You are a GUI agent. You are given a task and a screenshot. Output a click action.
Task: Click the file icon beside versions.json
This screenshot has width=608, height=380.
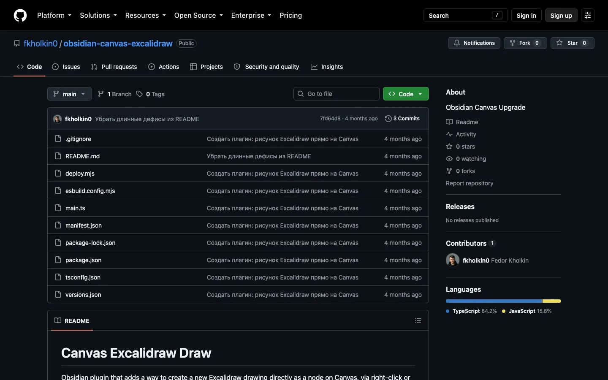[58, 295]
